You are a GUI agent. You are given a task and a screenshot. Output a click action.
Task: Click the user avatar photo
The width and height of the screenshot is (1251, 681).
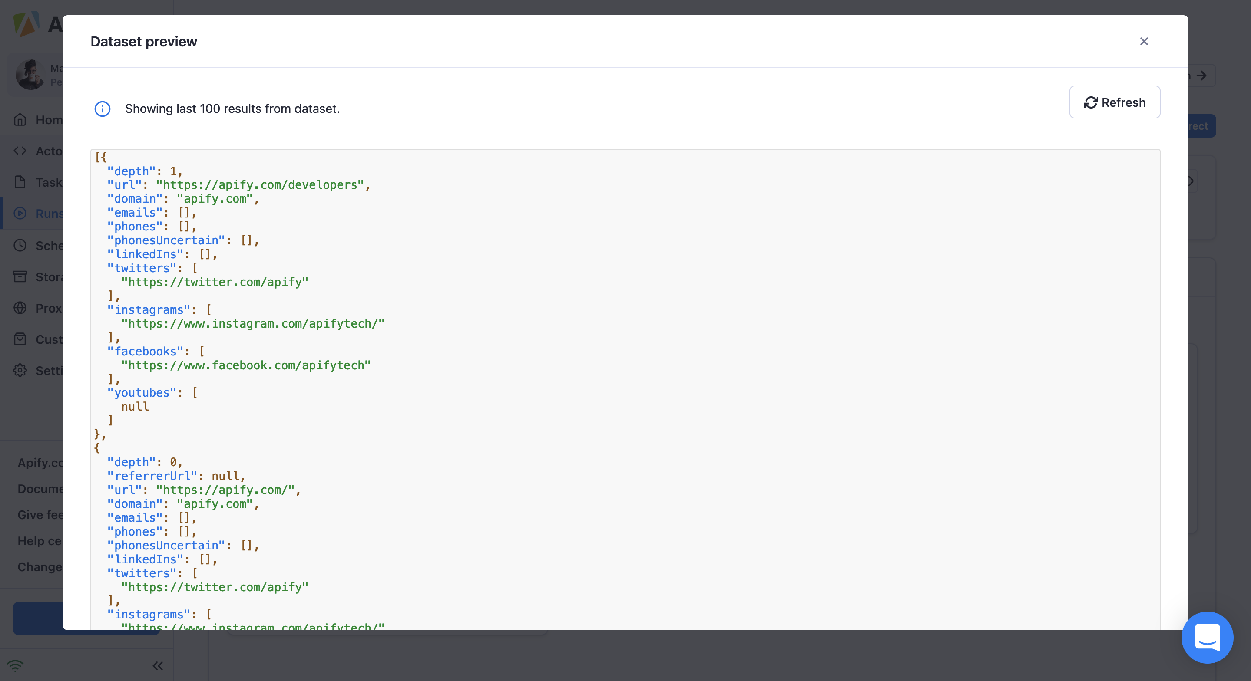pos(30,75)
